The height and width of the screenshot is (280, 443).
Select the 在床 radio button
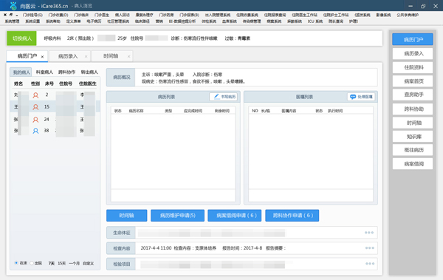tap(16, 263)
